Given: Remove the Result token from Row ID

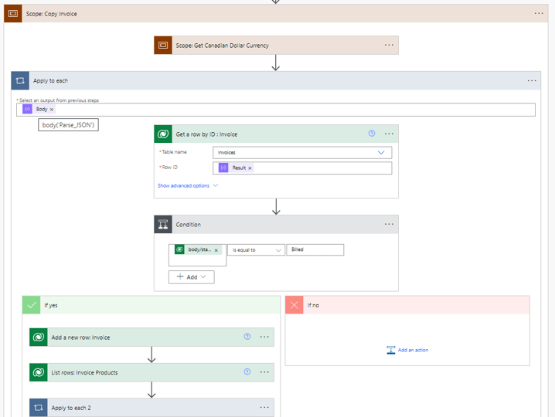Looking at the screenshot, I should 250,168.
